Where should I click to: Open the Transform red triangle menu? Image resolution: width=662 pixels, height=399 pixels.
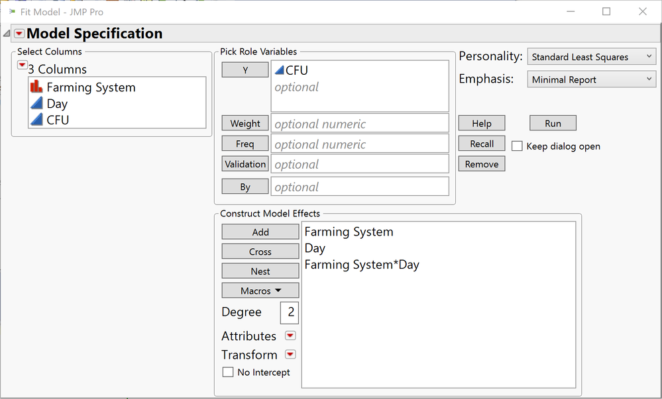click(x=290, y=355)
